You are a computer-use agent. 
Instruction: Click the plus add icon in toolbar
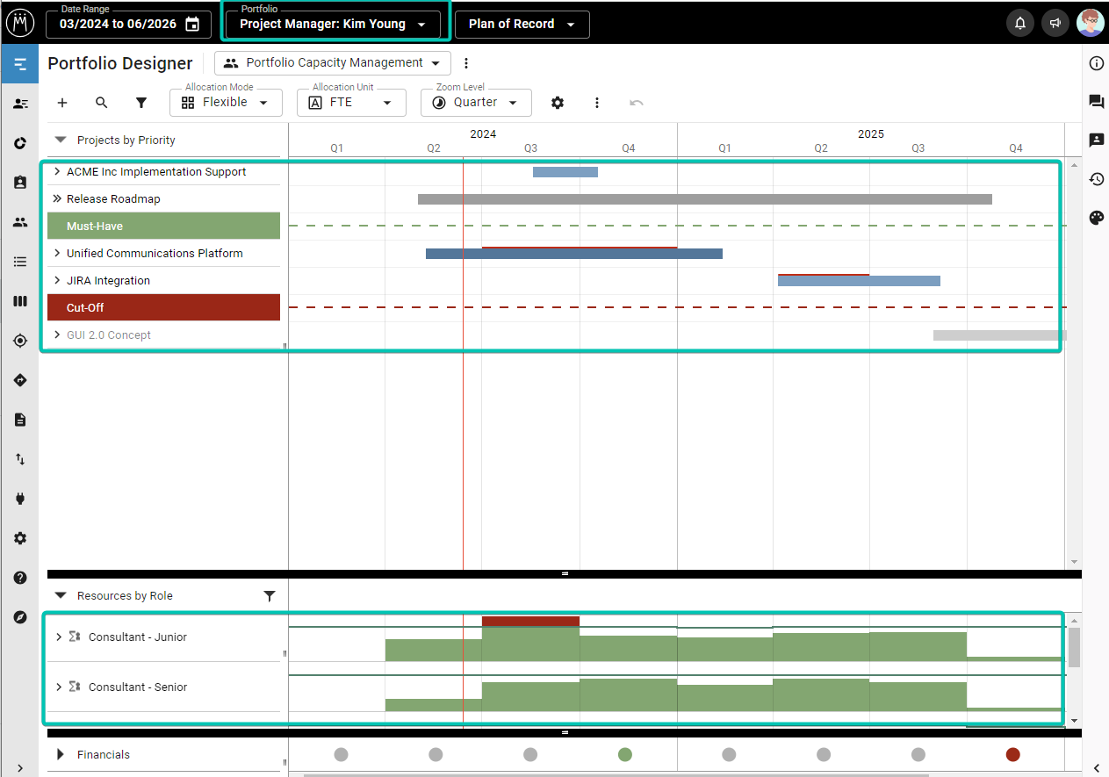(x=62, y=103)
